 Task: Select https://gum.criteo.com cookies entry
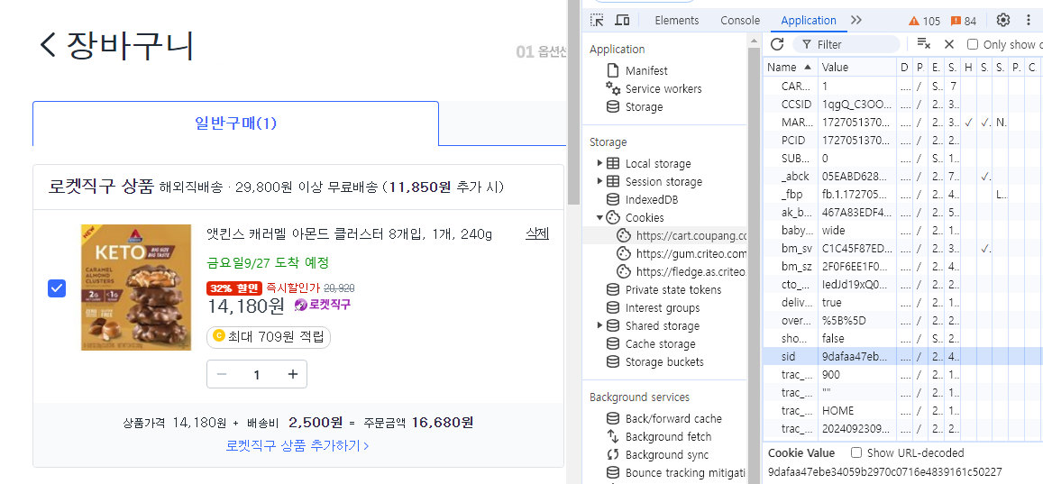click(x=682, y=253)
